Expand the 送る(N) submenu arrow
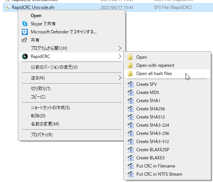 [120, 78]
